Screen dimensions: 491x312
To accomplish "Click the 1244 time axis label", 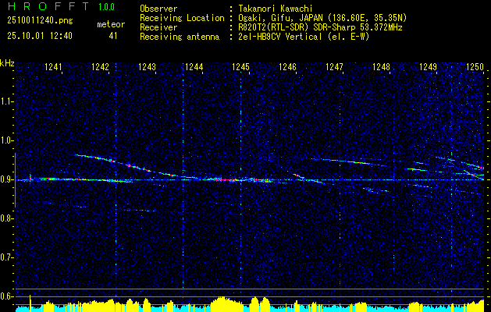I will [x=194, y=67].
